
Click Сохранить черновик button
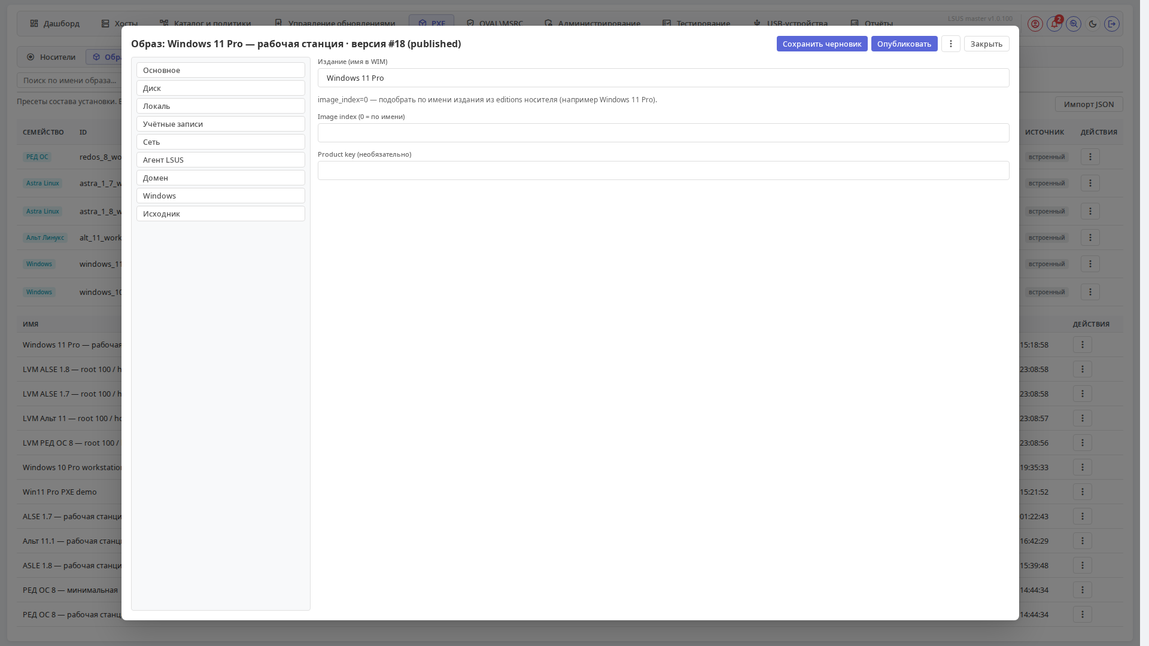pos(822,44)
